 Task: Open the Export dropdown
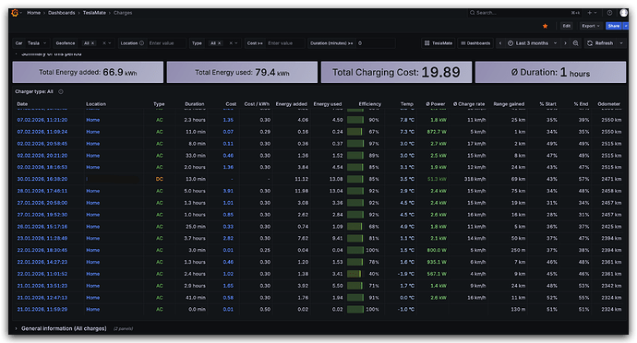click(590, 26)
